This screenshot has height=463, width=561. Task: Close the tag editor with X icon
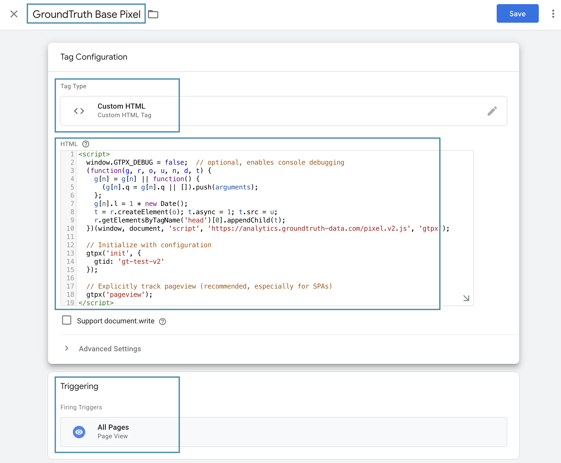14,14
